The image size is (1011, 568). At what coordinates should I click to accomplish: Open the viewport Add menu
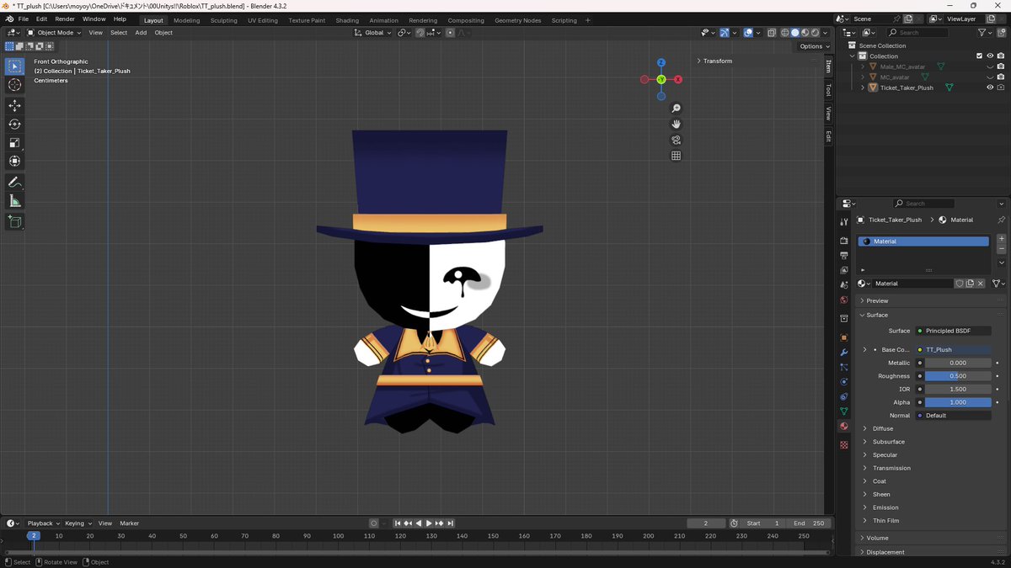(141, 33)
